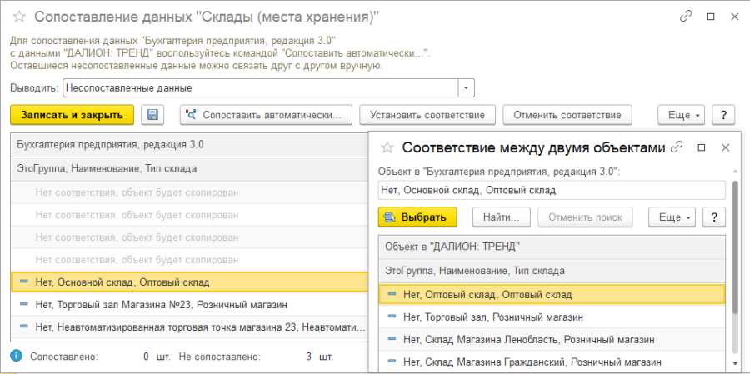Image resolution: width=750 pixels, height=374 pixels.
Task: Click 'Отменить соответствие' button
Action: (567, 115)
